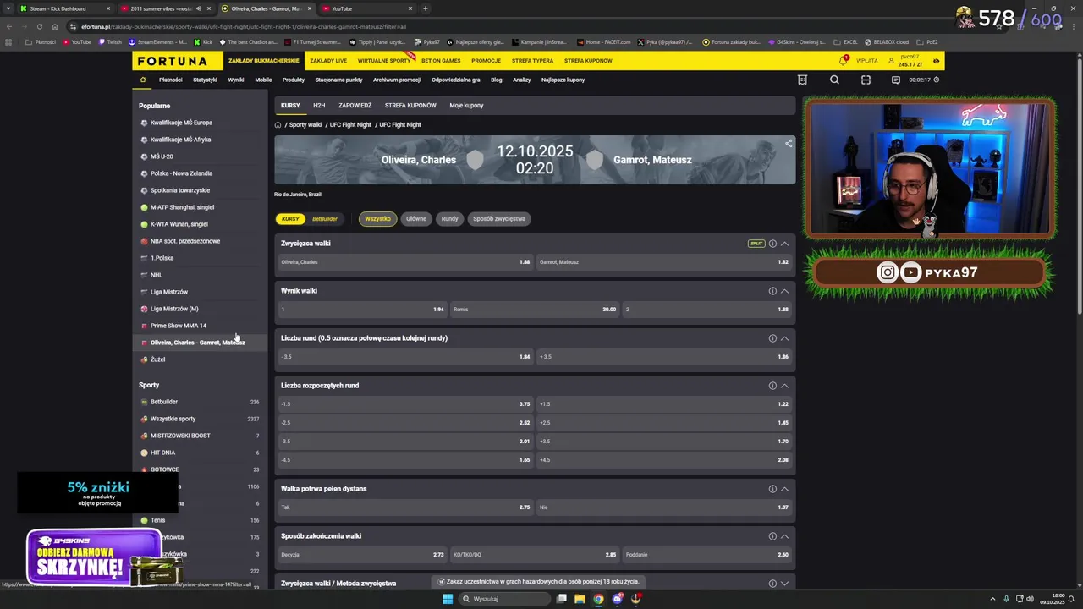Open Windows Start menu

(448, 599)
